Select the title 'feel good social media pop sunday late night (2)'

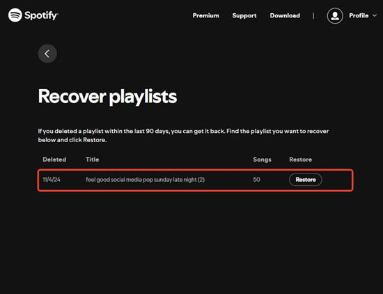[145, 180]
